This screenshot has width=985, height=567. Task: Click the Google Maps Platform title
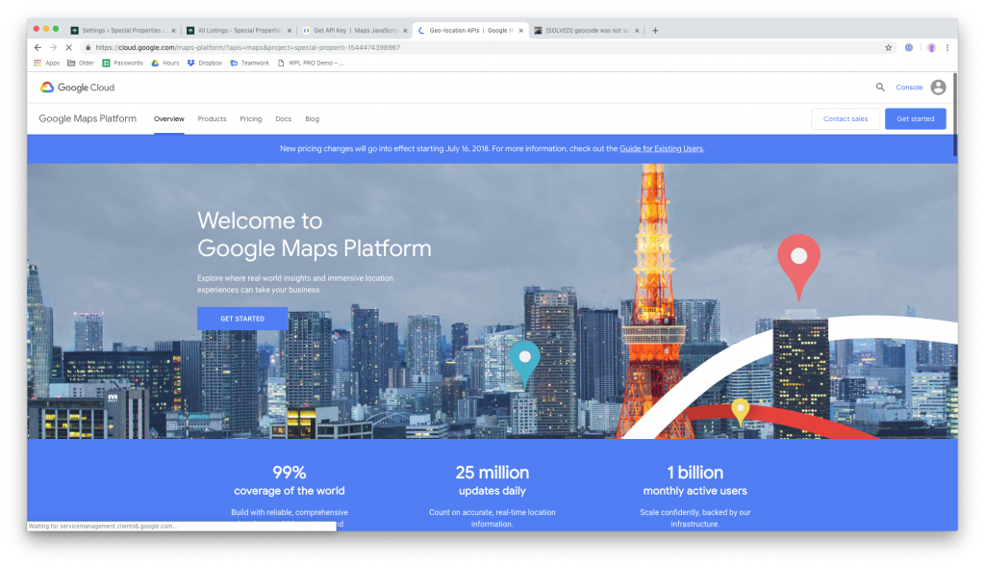point(88,118)
